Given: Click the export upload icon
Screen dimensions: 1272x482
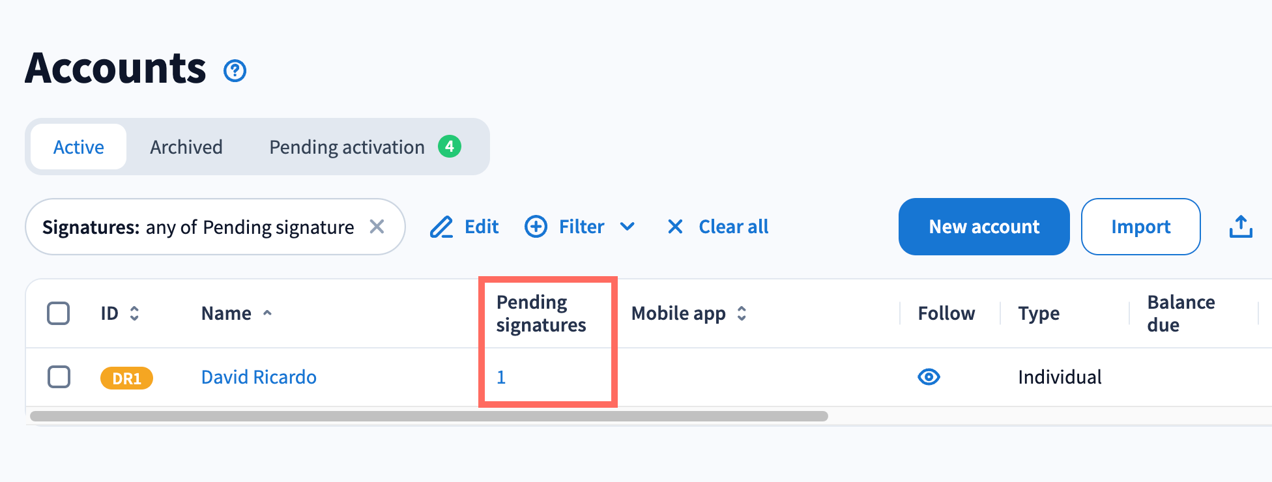Looking at the screenshot, I should [1241, 227].
